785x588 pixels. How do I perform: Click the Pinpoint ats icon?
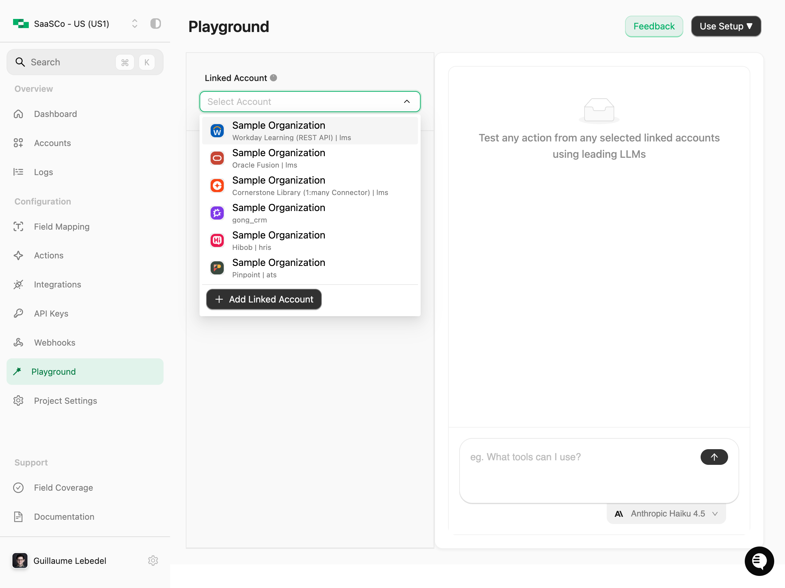217,268
